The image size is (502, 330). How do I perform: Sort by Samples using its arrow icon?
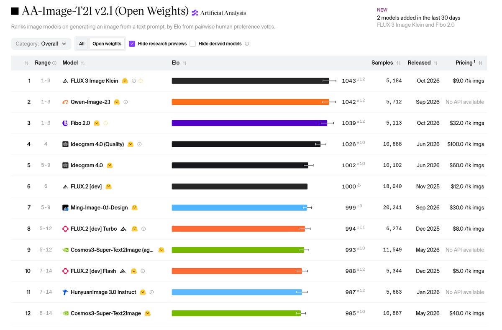(398, 63)
